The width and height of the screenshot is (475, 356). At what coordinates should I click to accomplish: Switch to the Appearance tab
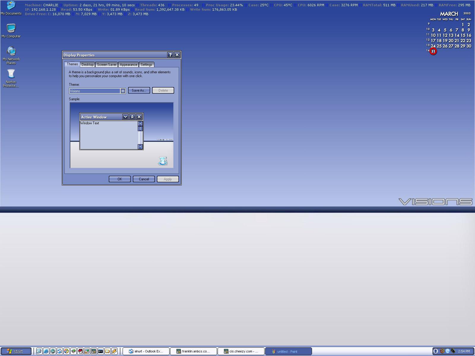click(x=129, y=65)
